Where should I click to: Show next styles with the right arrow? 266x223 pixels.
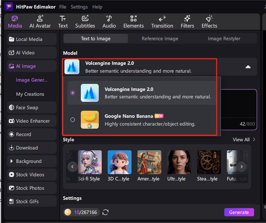click(x=241, y=167)
